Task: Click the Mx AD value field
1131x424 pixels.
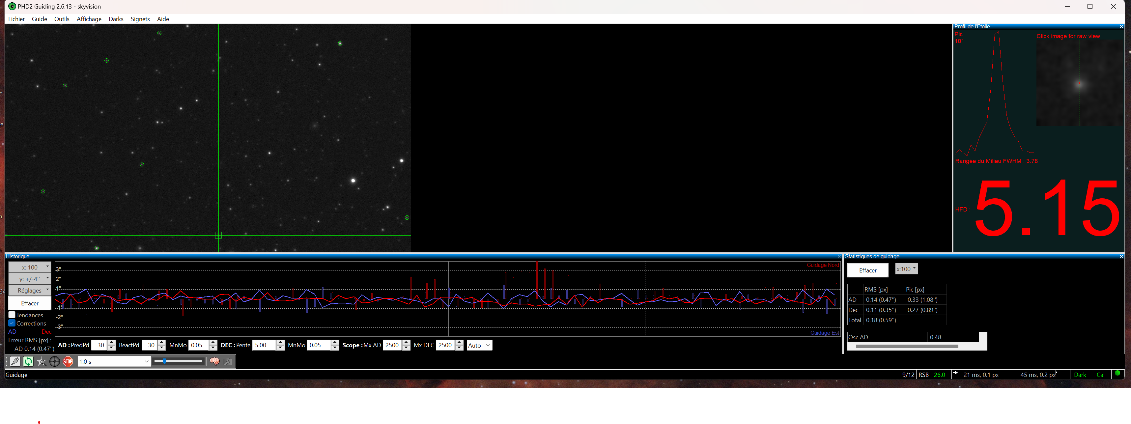Action: (392, 345)
